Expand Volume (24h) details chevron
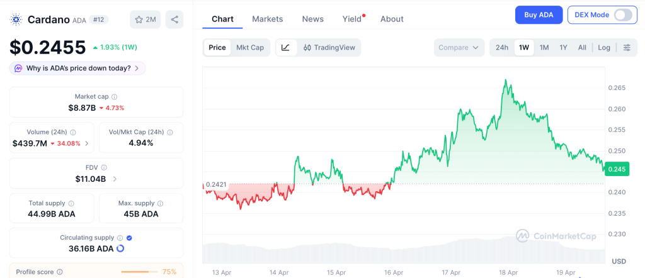 tap(87, 143)
